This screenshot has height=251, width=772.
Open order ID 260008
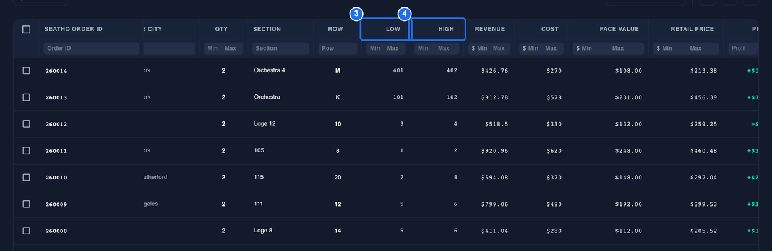pos(56,231)
